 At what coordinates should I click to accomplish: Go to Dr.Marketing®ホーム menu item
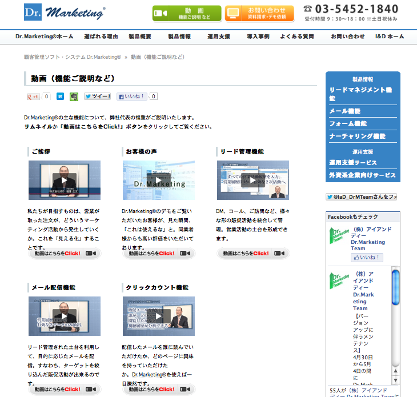pos(44,37)
